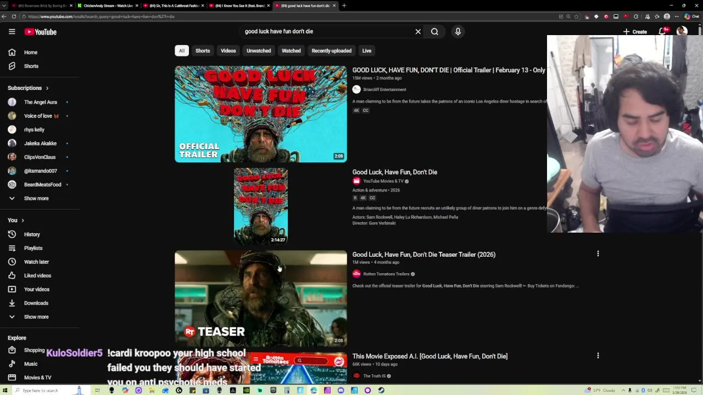Viewport: 703px width, 395px height.
Task: Open Your videos in sidebar
Action: 36,289
